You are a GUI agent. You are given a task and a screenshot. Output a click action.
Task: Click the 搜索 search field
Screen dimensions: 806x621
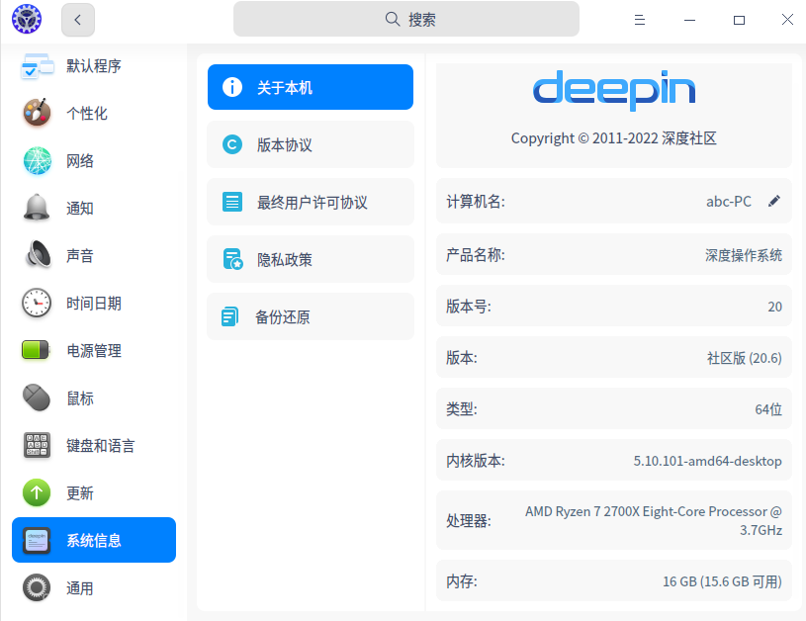click(405, 19)
